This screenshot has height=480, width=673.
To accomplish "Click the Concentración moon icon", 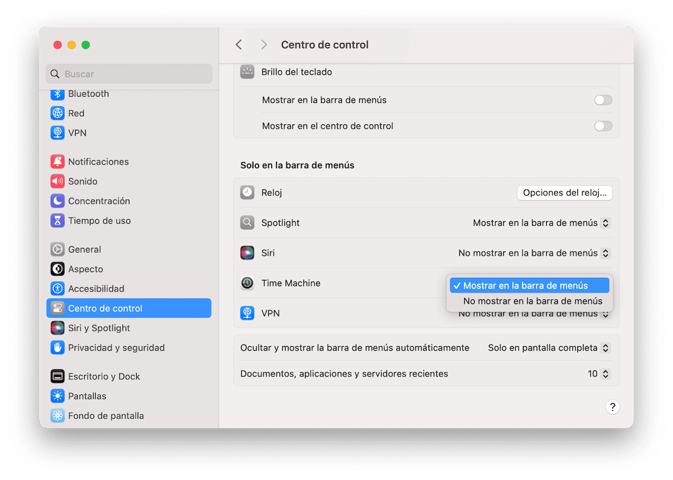I will pyautogui.click(x=58, y=201).
